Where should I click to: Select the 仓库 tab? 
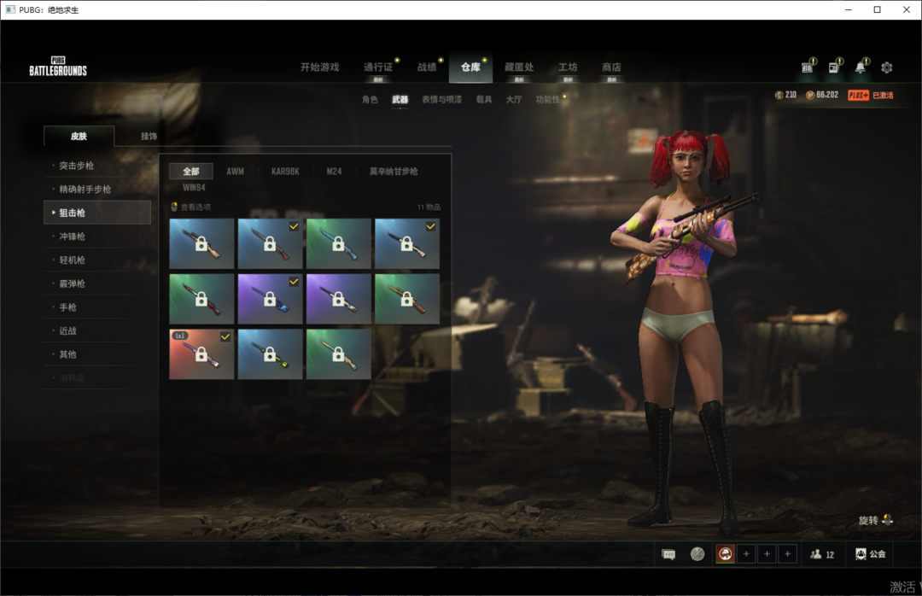[x=470, y=67]
